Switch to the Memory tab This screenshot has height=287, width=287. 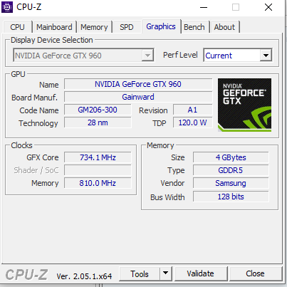click(x=94, y=27)
